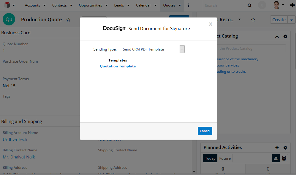Show only my activities user icon
The height and width of the screenshot is (175, 296).
pyautogui.click(x=276, y=158)
